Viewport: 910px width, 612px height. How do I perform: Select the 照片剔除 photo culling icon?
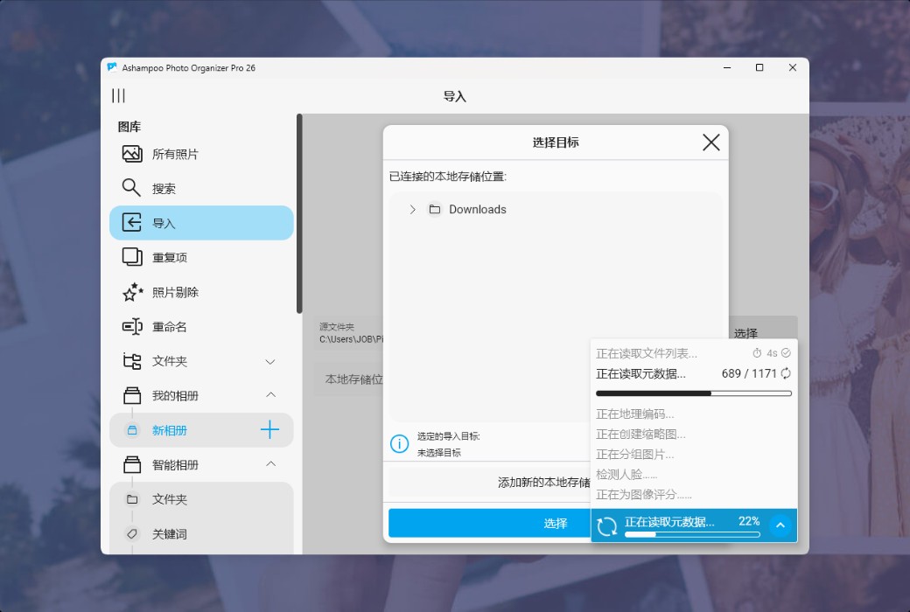pos(132,292)
